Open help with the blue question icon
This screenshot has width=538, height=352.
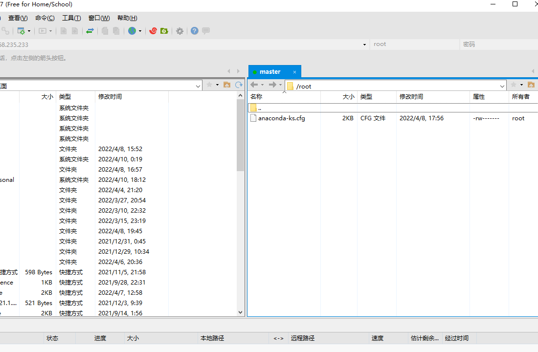[195, 31]
